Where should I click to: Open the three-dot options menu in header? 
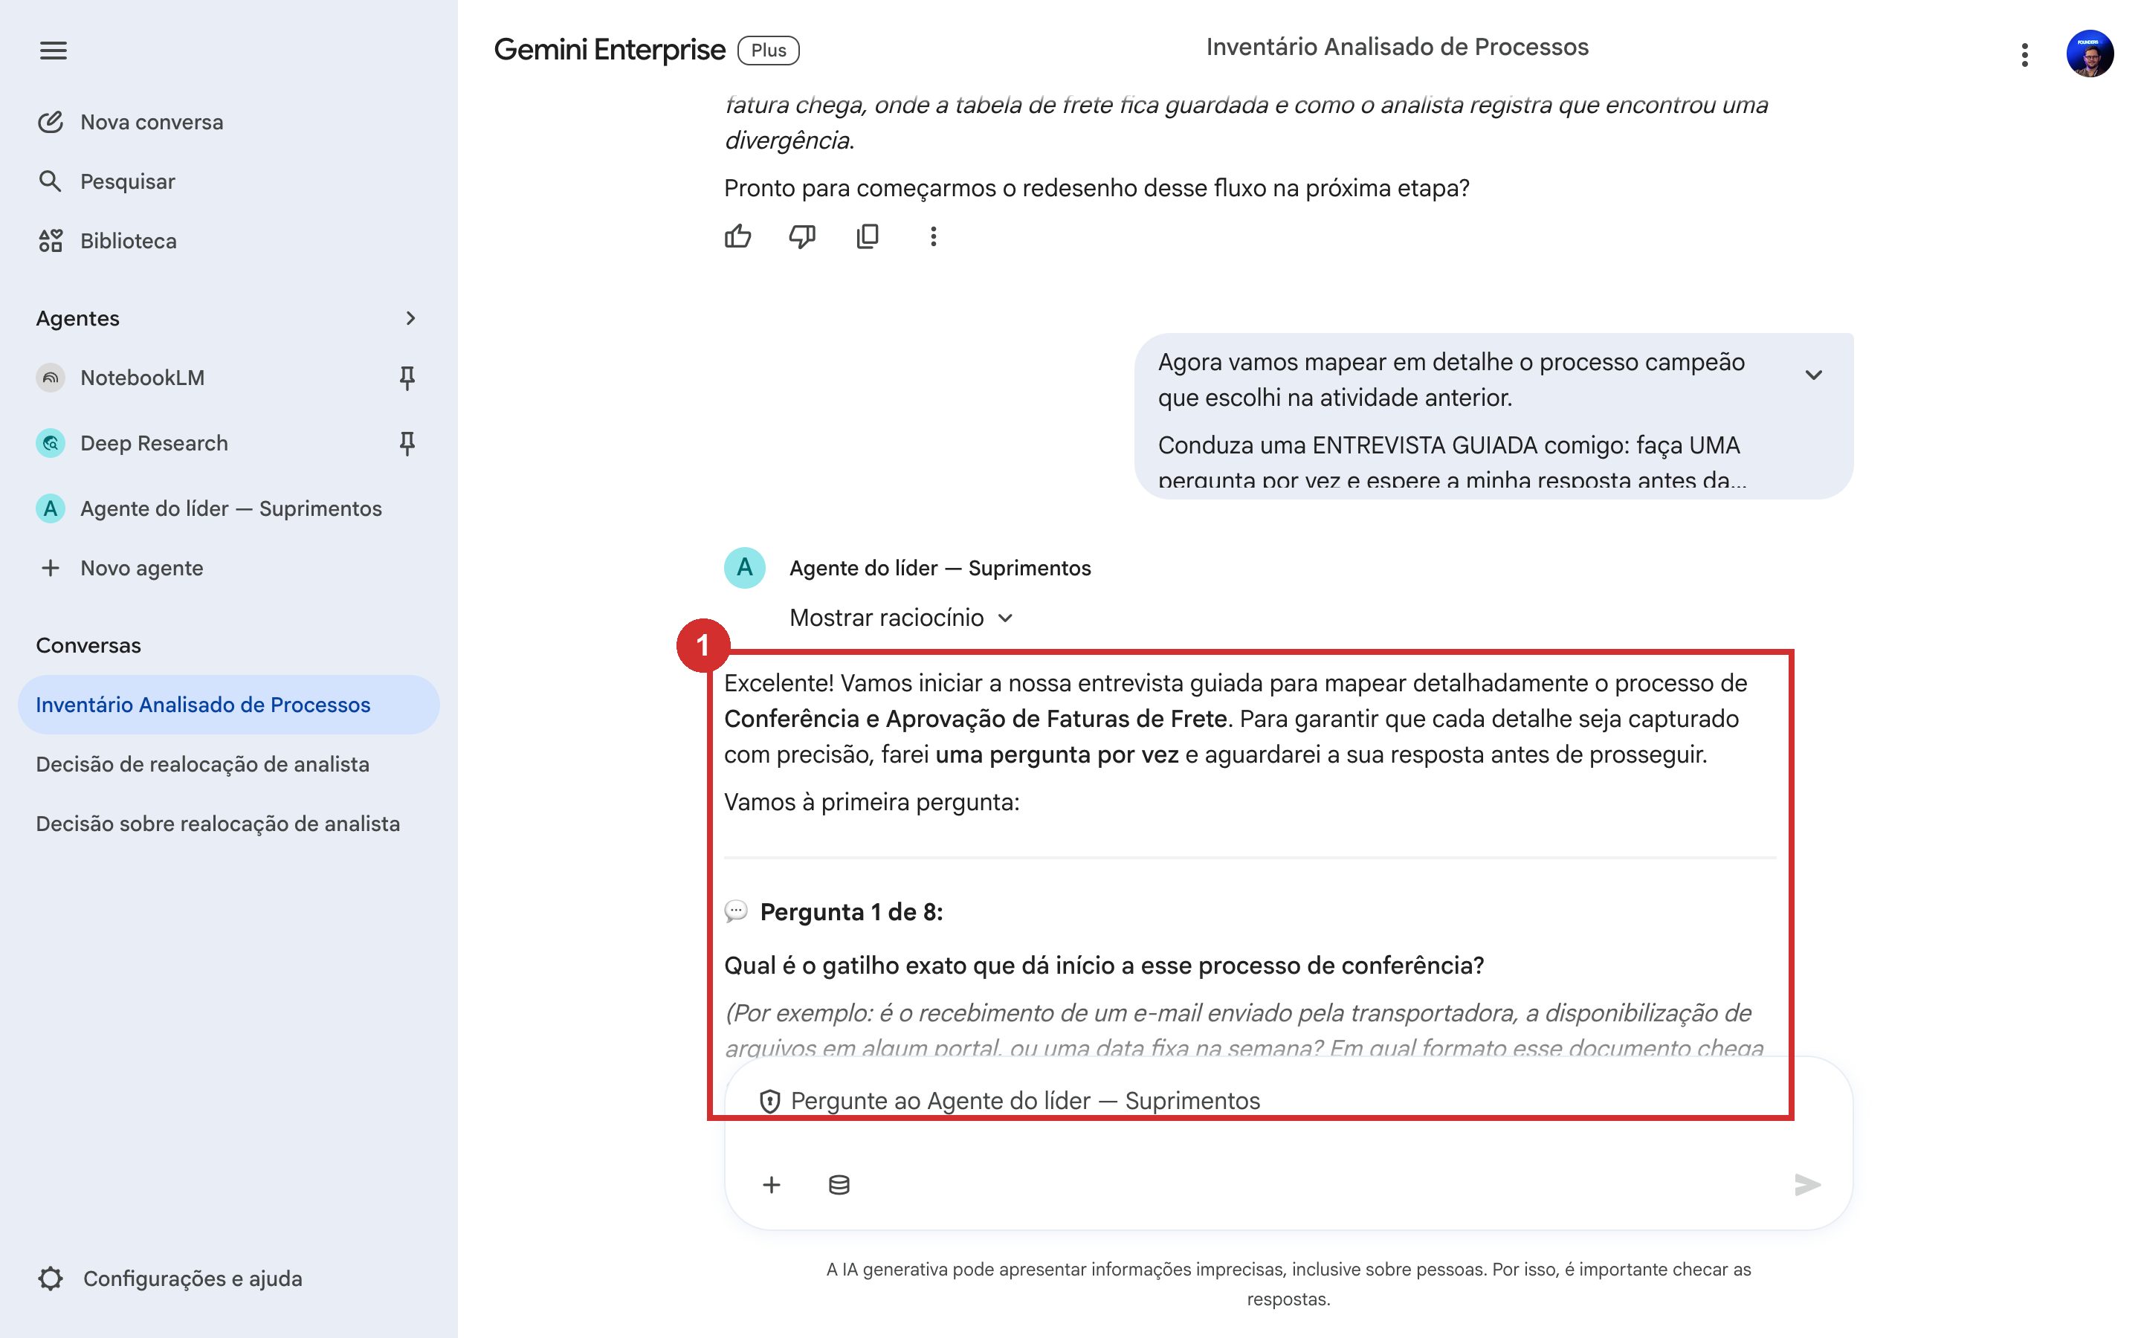click(x=2024, y=55)
